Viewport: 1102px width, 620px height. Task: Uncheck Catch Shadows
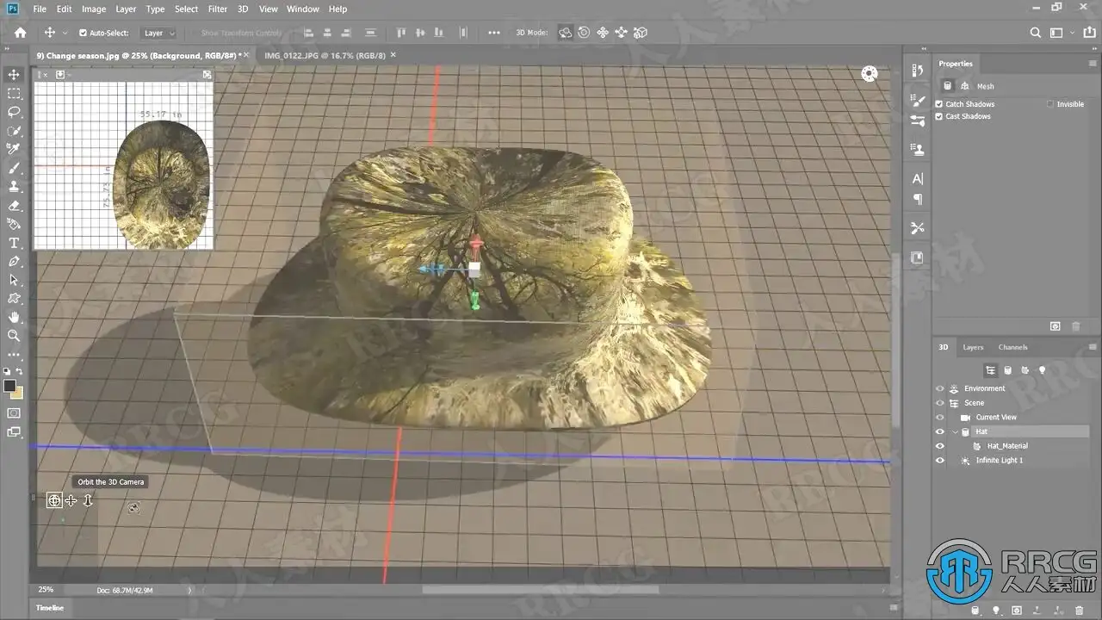(939, 104)
